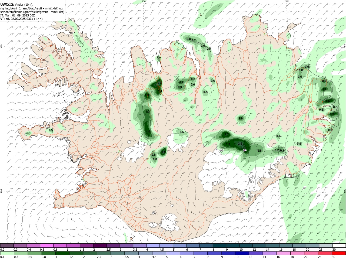Select the darkest green 1 swatch in lower legend row
The width and height of the screenshot is (346, 259).
point(62,253)
